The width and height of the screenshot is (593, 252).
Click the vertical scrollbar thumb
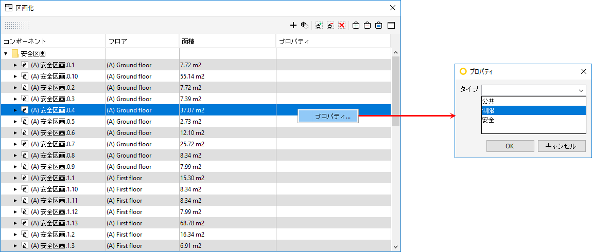(395, 91)
